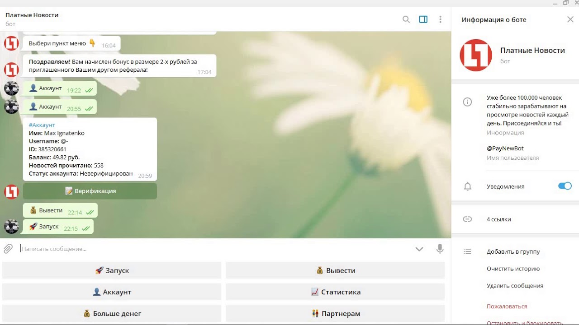
Task: Choose Добавить в группу
Action: point(513,251)
